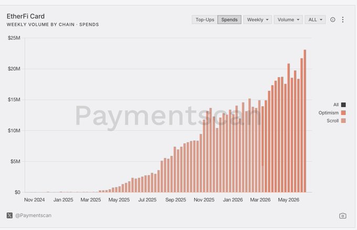Click the May 2026 axis label
Screen dimensions: 357x230
pyautogui.click(x=288, y=200)
